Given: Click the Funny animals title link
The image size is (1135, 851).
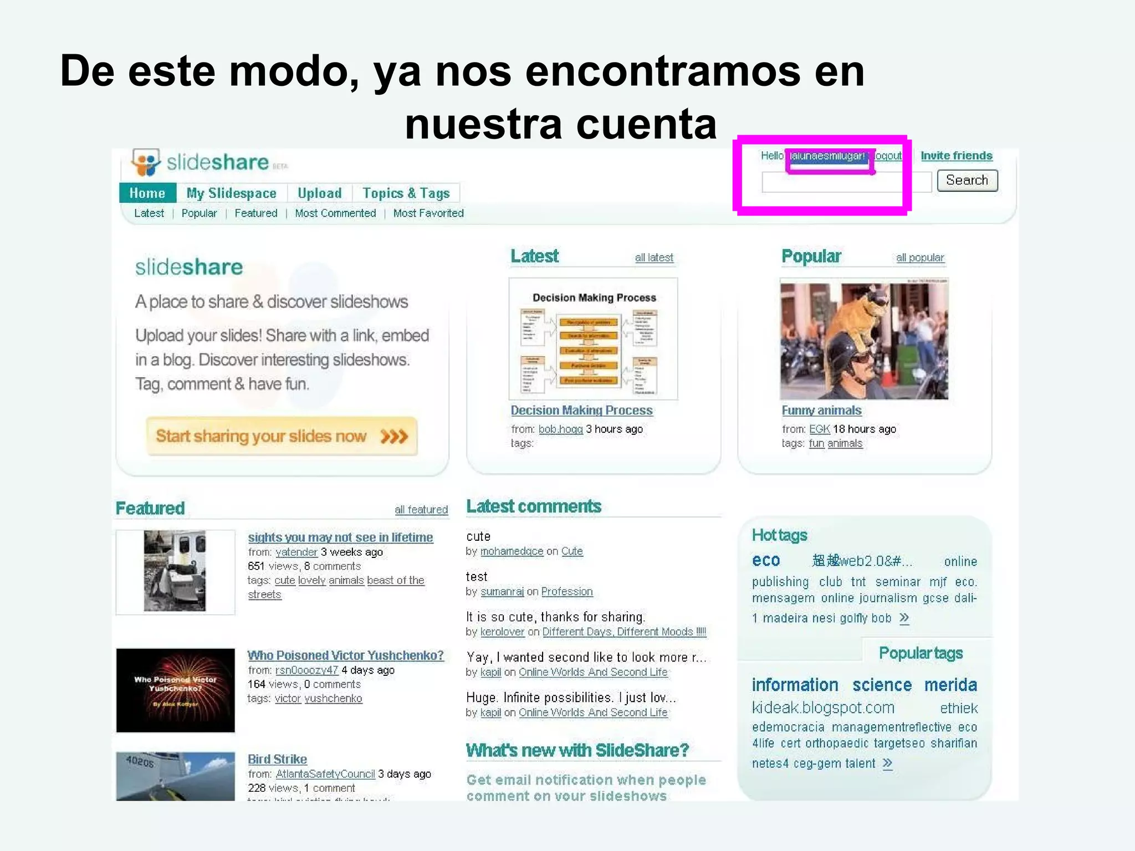Looking at the screenshot, I should pyautogui.click(x=821, y=411).
